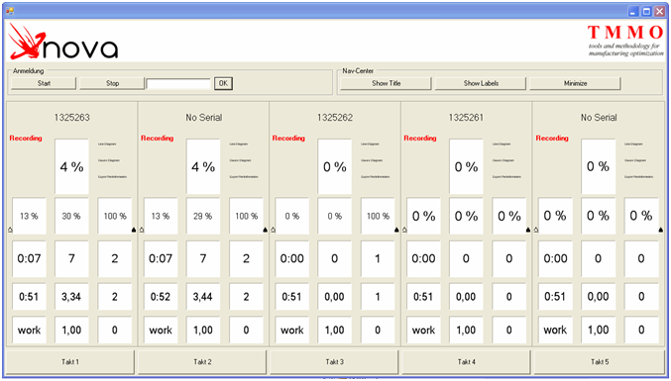Confirm the login with the OK button

pyautogui.click(x=223, y=83)
